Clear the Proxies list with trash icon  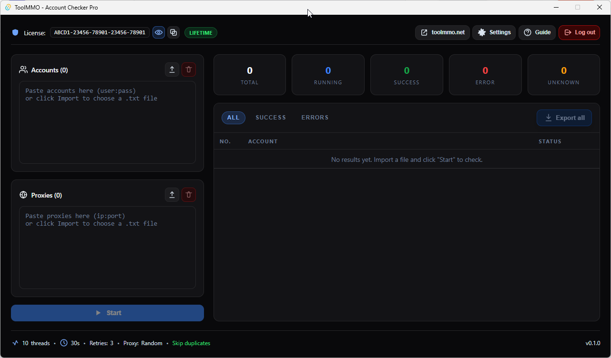pyautogui.click(x=189, y=195)
